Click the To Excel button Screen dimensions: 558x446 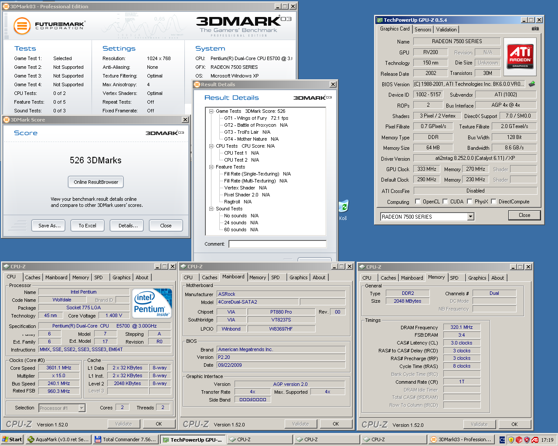click(87, 226)
